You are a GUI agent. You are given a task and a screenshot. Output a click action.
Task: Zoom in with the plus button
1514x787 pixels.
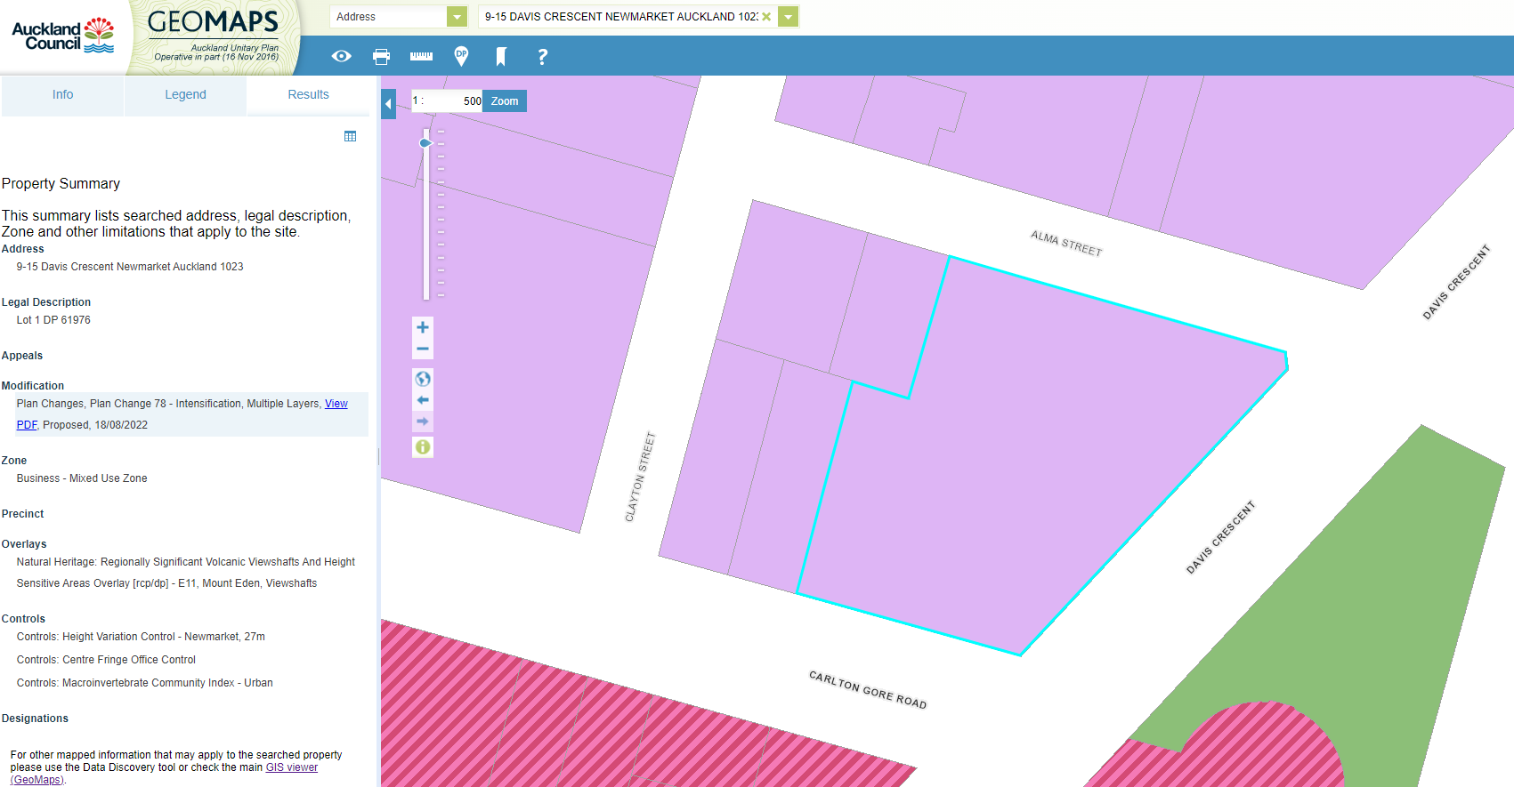423,327
